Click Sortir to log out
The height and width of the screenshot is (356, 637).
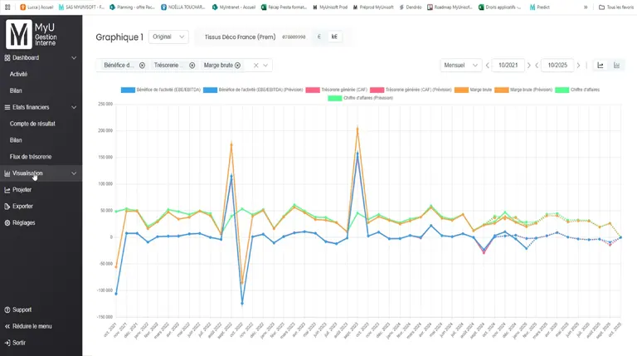[x=19, y=343]
